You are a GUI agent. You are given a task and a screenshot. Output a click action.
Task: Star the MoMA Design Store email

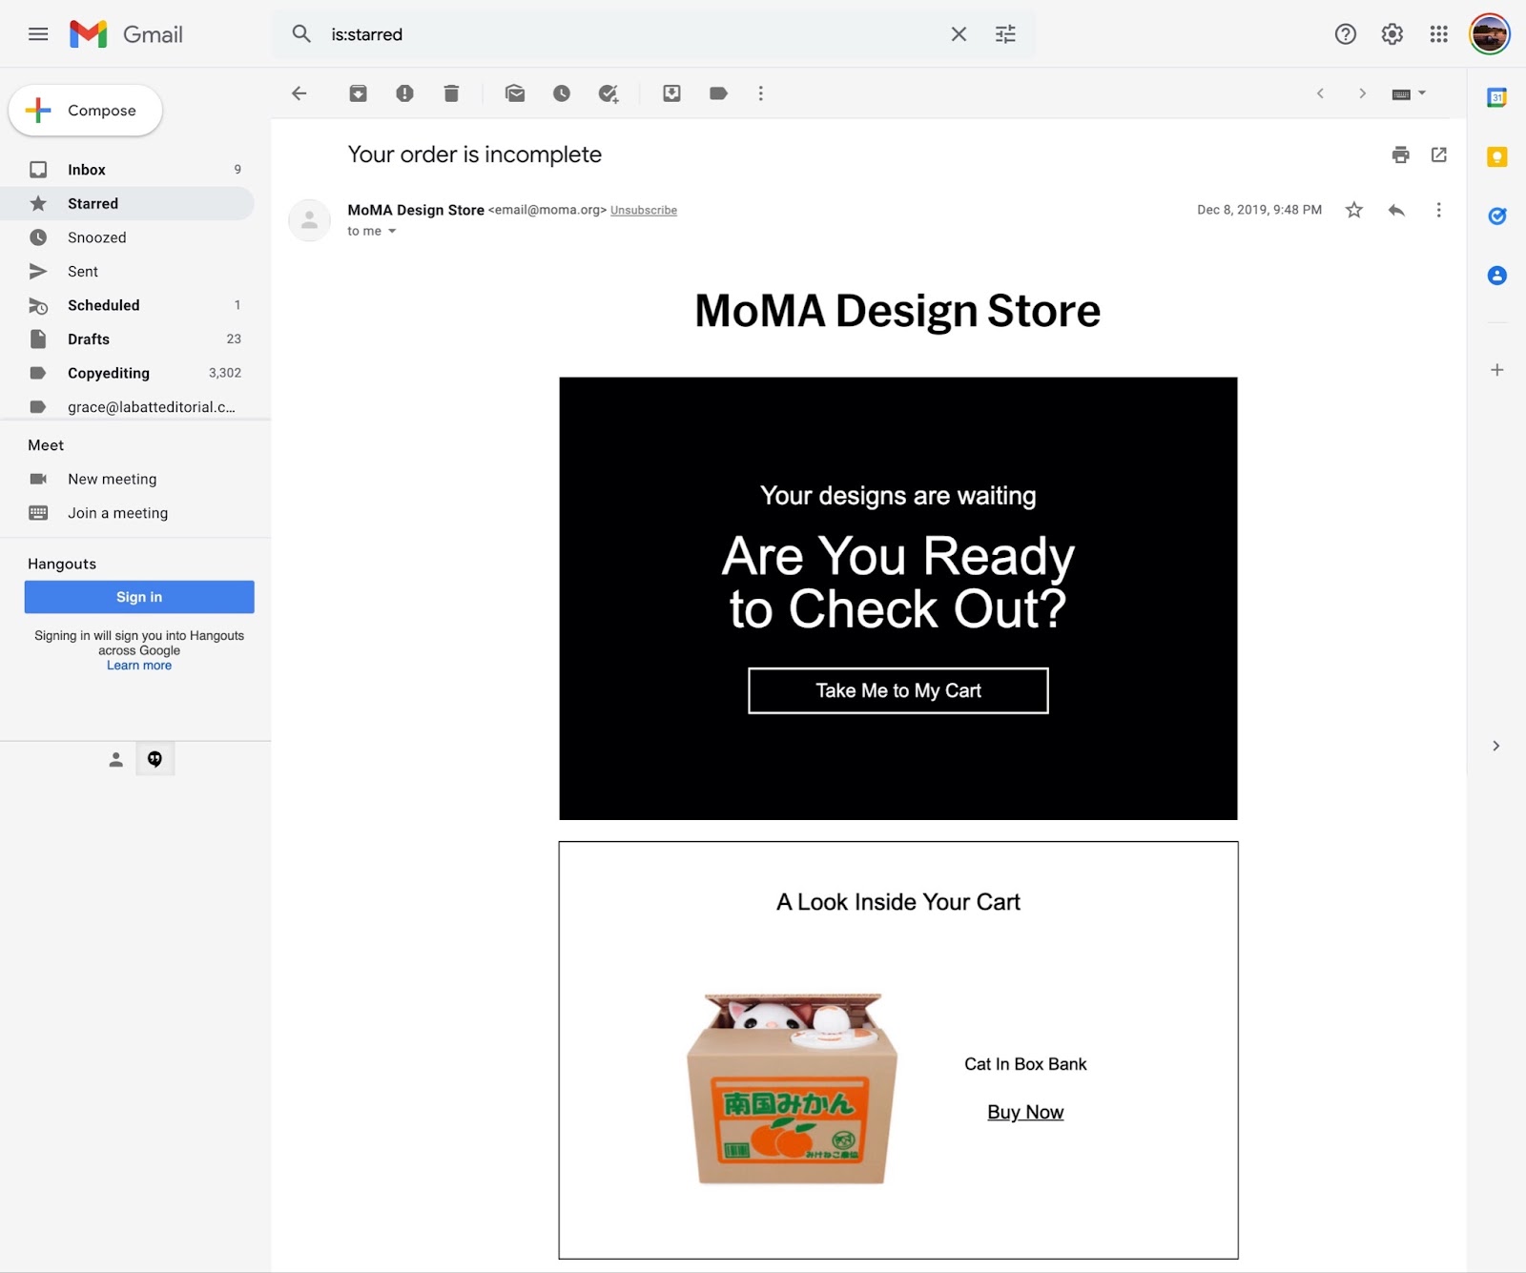click(x=1353, y=210)
